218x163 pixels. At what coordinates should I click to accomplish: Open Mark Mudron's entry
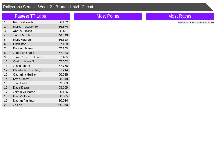[22, 40]
